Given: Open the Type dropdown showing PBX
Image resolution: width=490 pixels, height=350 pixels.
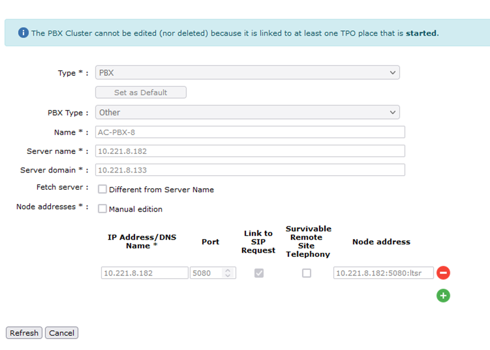Looking at the screenshot, I should (x=247, y=72).
